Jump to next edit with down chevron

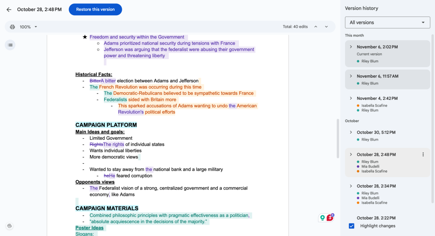[326, 26]
